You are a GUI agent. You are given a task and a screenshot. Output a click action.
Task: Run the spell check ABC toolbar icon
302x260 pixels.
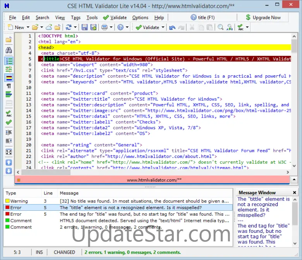coord(240,28)
